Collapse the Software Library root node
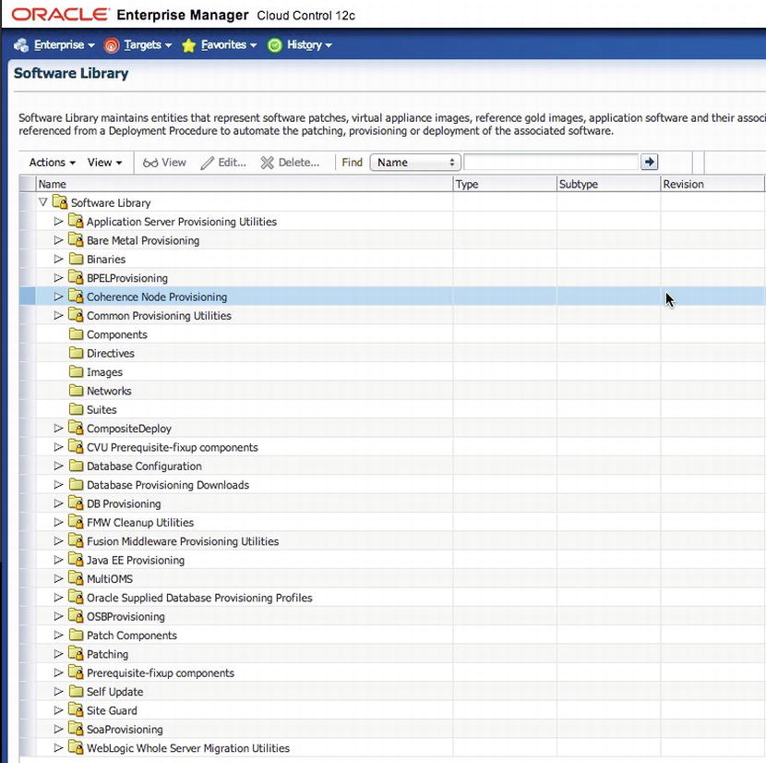 pos(42,202)
